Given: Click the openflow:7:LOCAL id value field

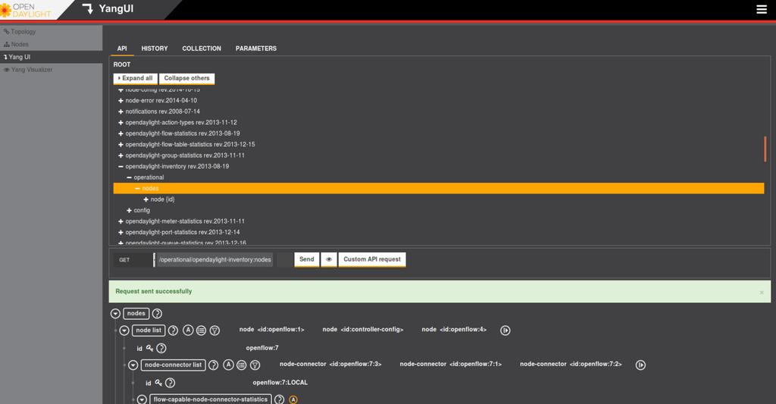Looking at the screenshot, I should [280, 383].
